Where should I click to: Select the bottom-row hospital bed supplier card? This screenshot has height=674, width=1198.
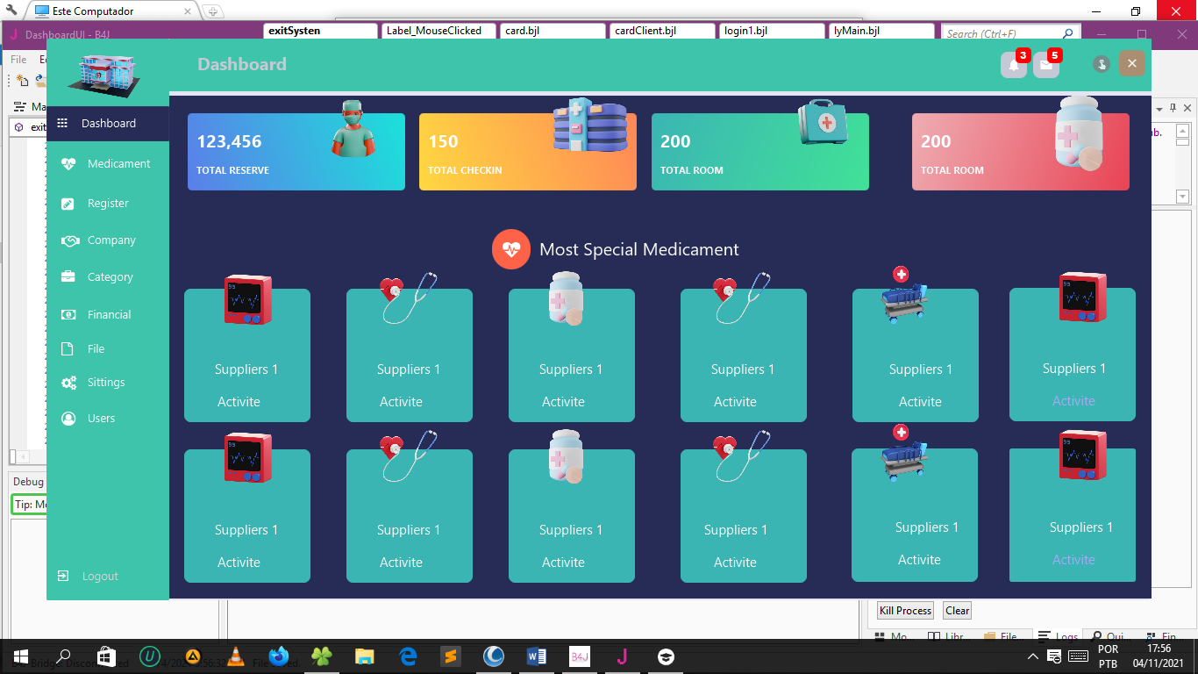click(x=915, y=515)
